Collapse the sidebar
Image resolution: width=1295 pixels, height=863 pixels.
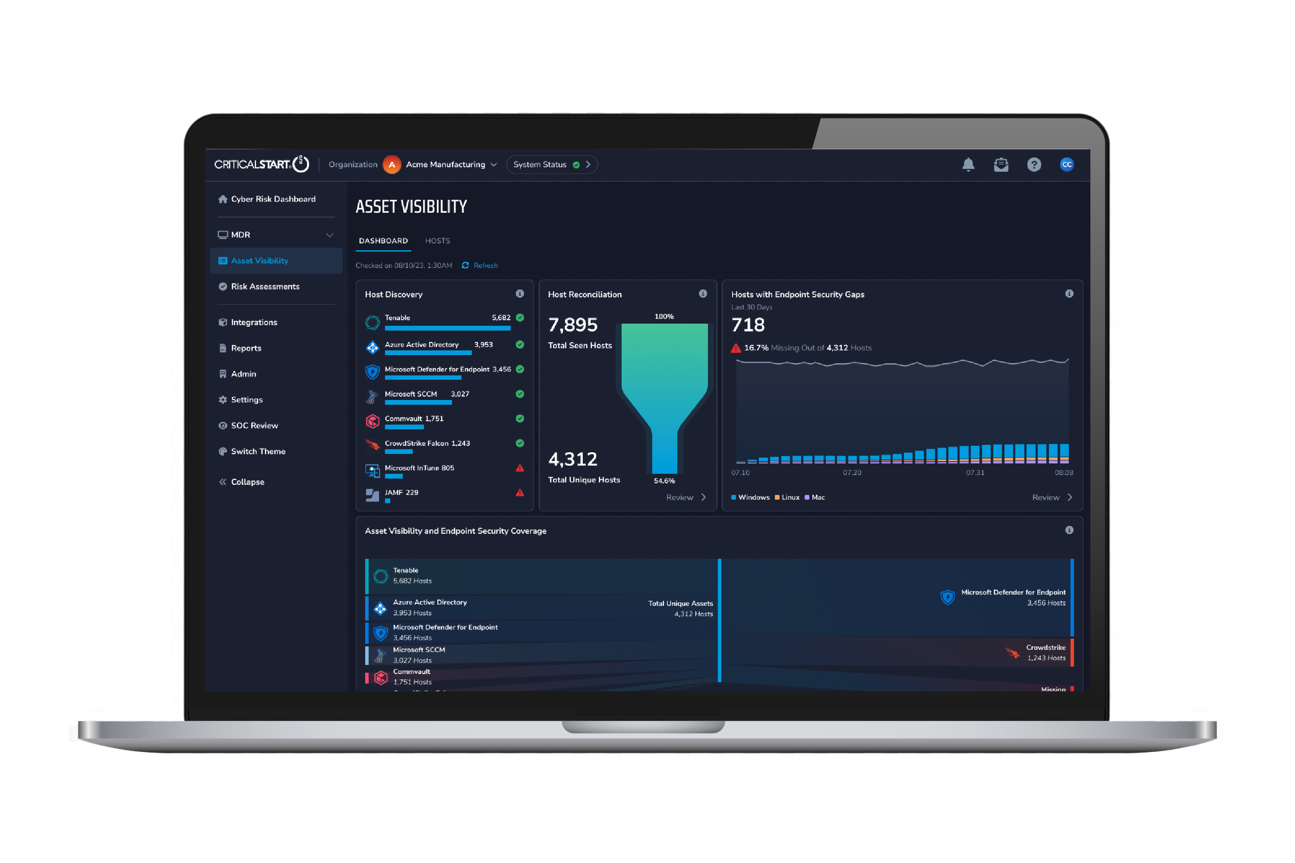click(241, 482)
